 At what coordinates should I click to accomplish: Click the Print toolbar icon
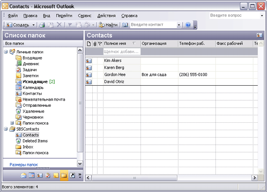42,25
